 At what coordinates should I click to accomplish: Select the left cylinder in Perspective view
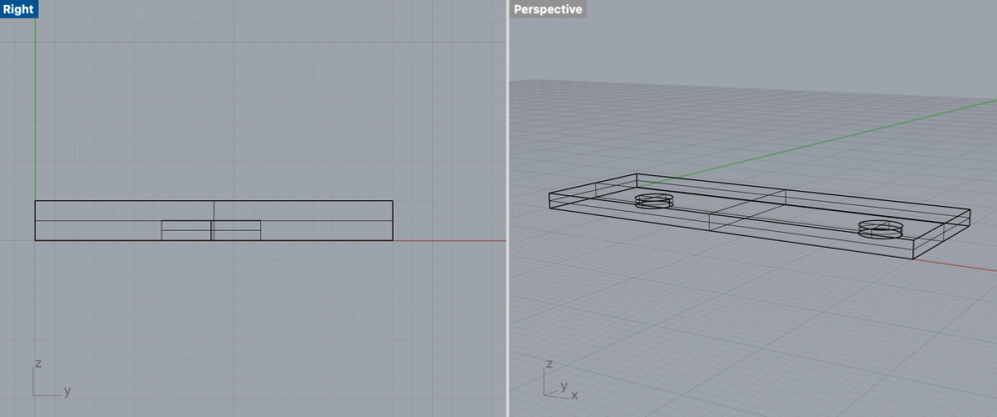coord(654,201)
